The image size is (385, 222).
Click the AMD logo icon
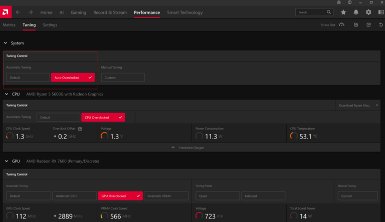(x=6, y=12)
